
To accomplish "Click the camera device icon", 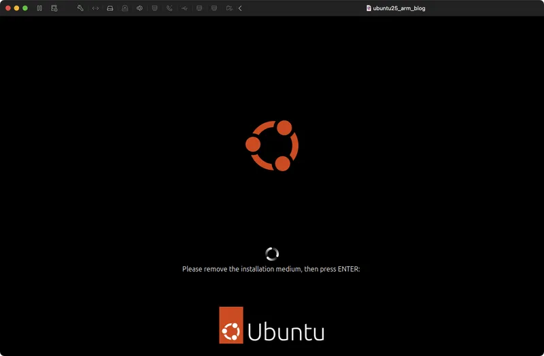I will [125, 8].
